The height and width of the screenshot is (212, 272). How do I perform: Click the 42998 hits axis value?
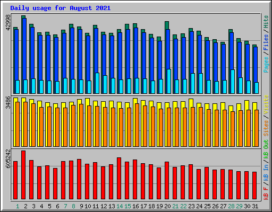point(8,23)
